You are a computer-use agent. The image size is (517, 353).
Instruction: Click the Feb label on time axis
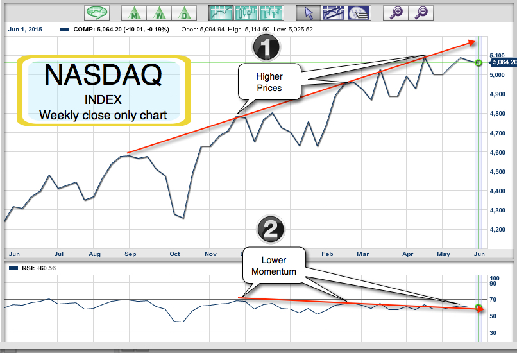click(x=327, y=254)
